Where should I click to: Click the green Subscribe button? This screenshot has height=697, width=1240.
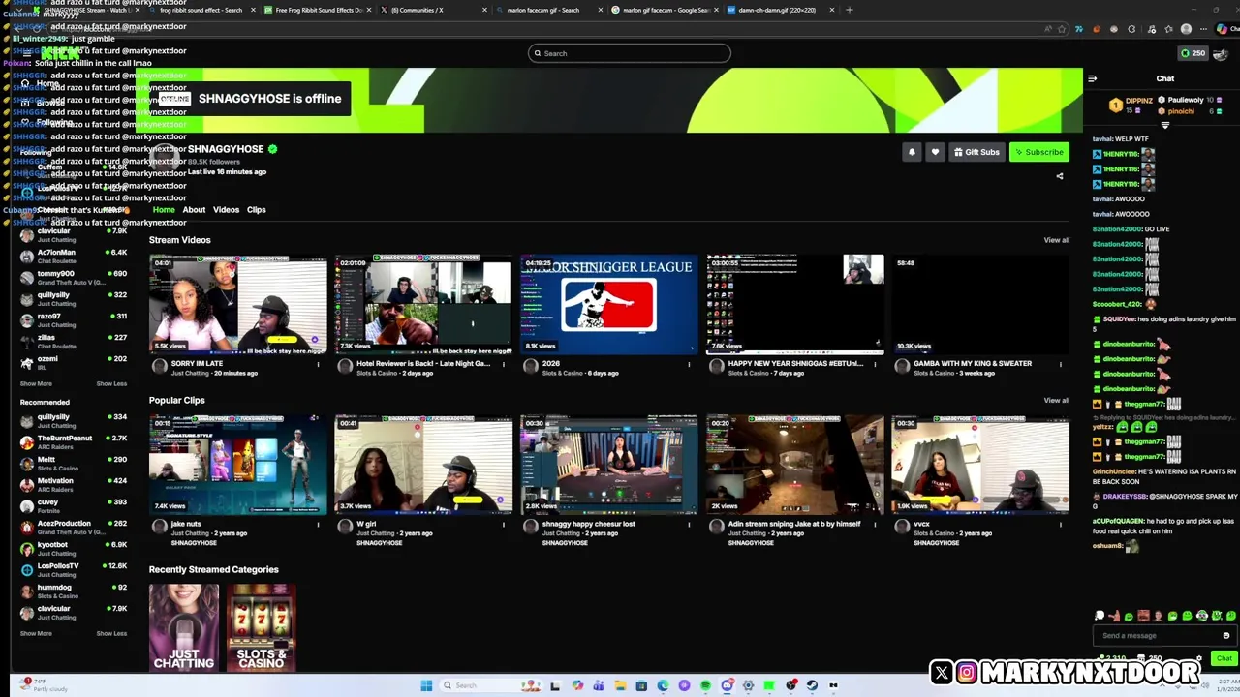point(1039,152)
